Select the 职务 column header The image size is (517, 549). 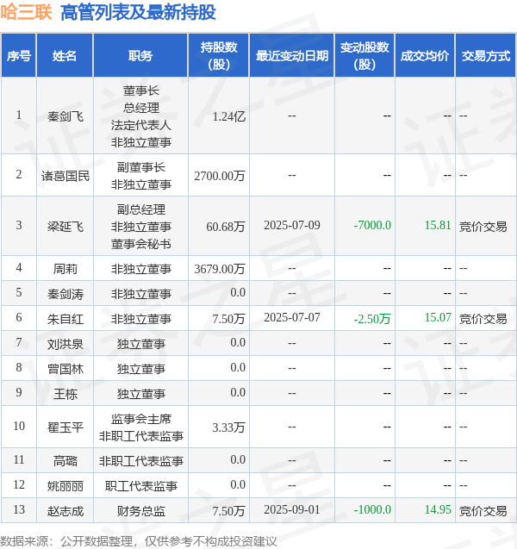pyautogui.click(x=140, y=56)
